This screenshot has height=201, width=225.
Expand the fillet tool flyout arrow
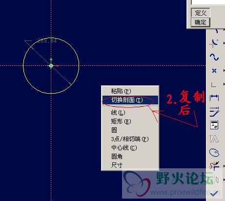point(224,43)
